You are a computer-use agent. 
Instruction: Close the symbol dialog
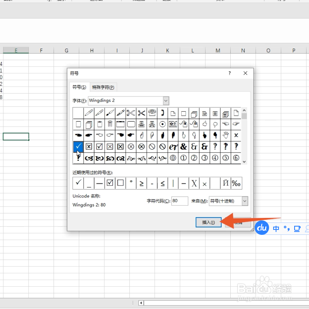[x=246, y=73]
